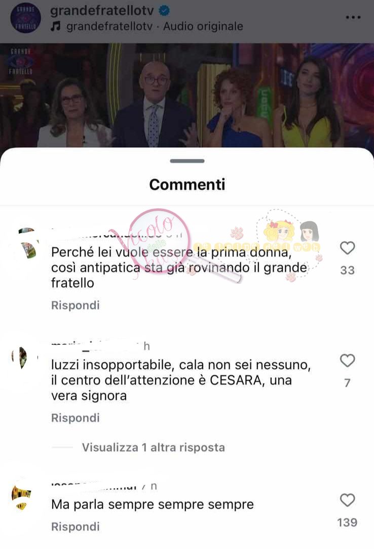Tap the Grande Fratello logo on video
The height and width of the screenshot is (549, 374).
point(21,61)
